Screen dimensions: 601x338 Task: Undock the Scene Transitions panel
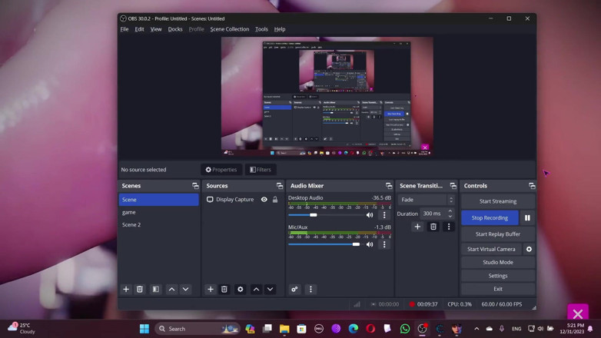(x=453, y=186)
